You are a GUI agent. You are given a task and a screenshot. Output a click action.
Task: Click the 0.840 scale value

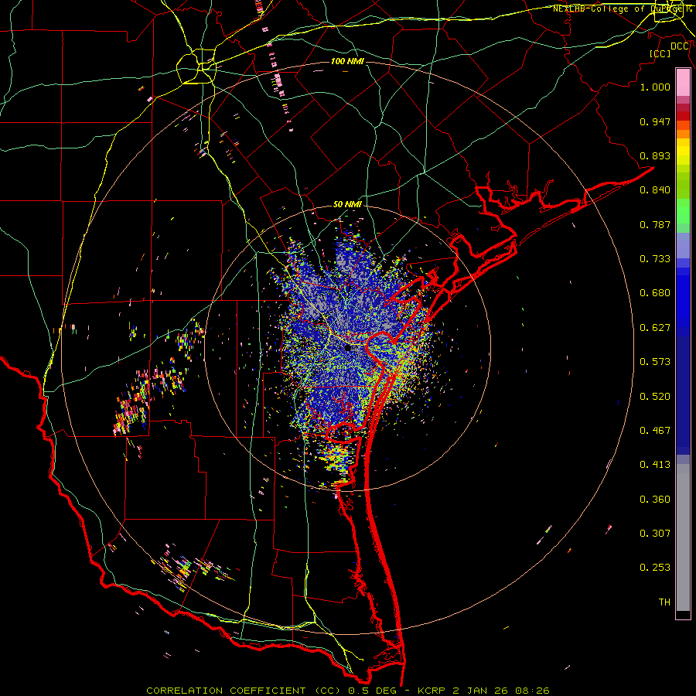point(655,190)
